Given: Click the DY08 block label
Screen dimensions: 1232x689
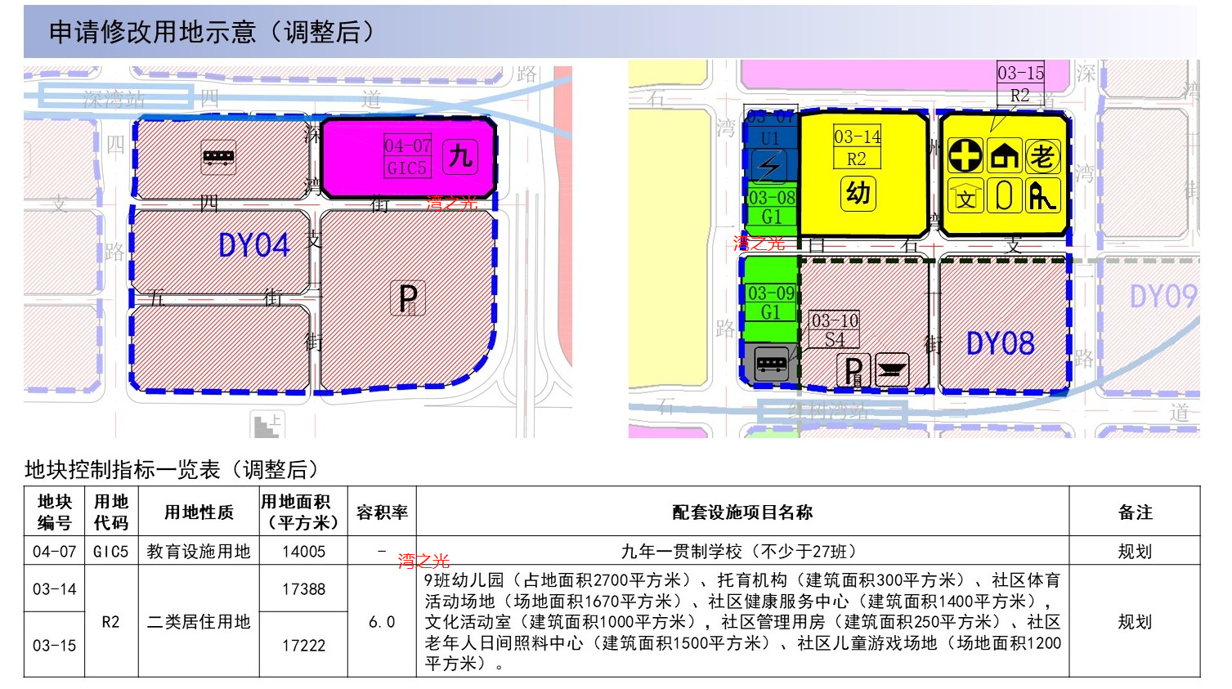Looking at the screenshot, I should (x=1000, y=344).
